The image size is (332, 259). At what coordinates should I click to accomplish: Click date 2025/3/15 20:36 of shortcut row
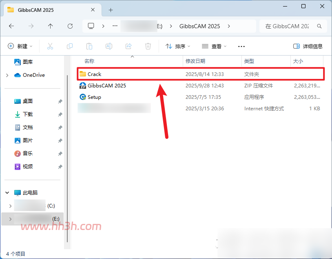coord(204,108)
